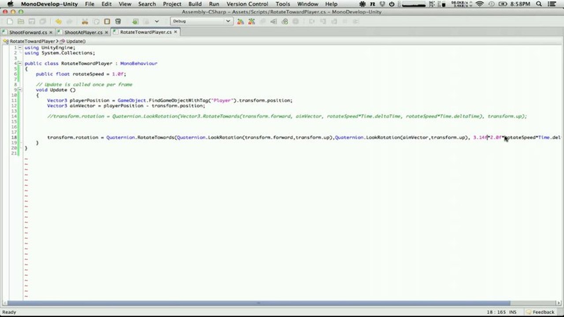This screenshot has width=564, height=317.
Task: Click the 1.0f value on line 6
Action: [118, 74]
